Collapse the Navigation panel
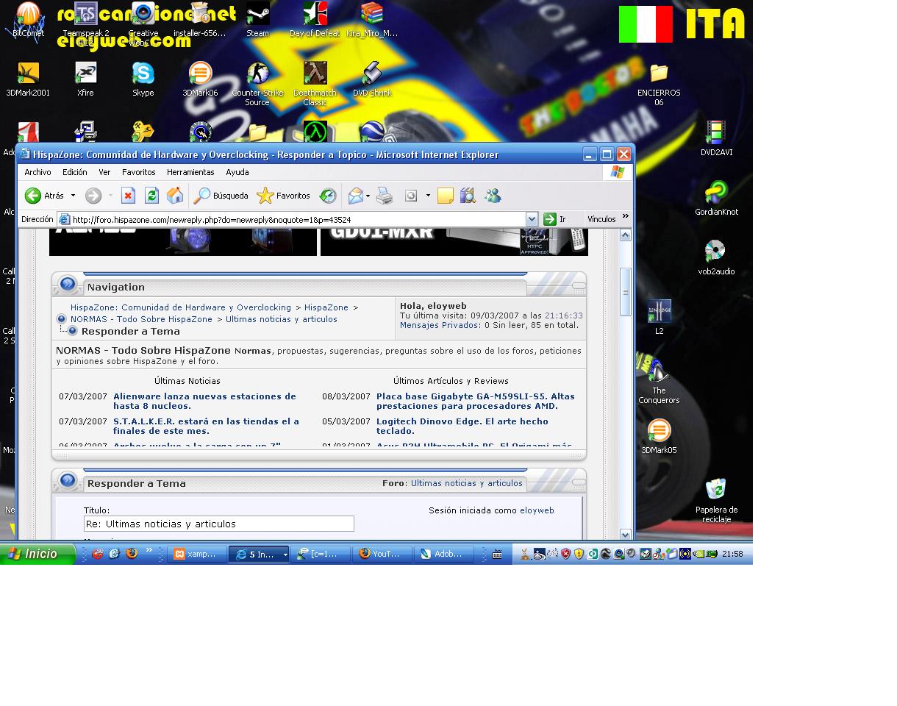 tap(579, 285)
